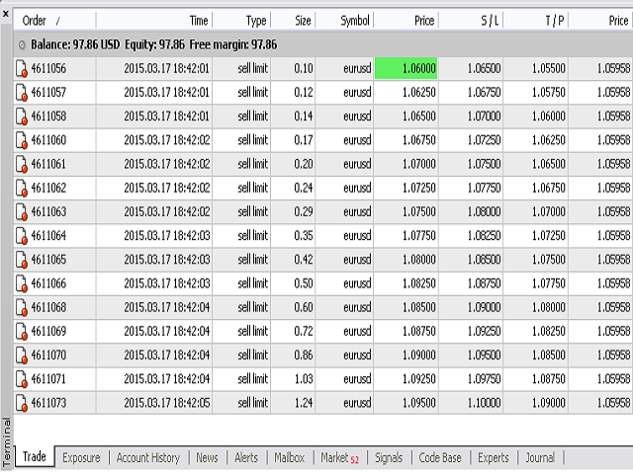Click the order icon for 4611071
633x474 pixels.
[22, 378]
